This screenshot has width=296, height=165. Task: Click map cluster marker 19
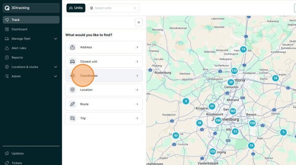pos(251,146)
